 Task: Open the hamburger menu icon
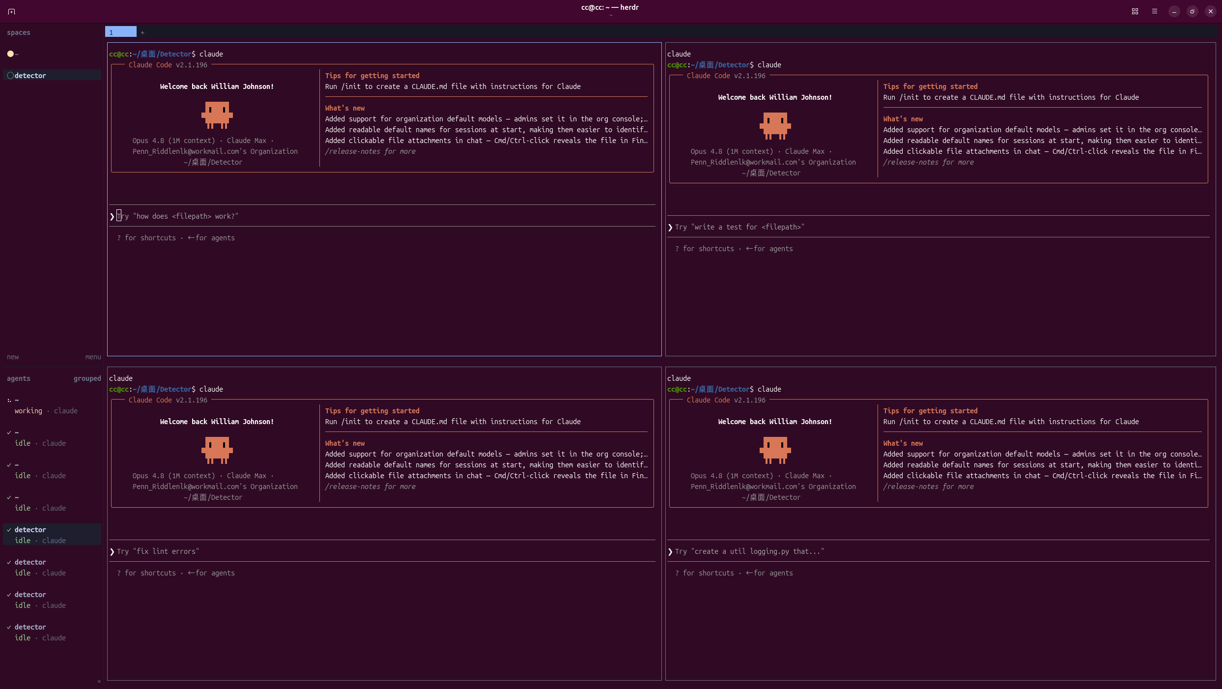(x=1155, y=11)
